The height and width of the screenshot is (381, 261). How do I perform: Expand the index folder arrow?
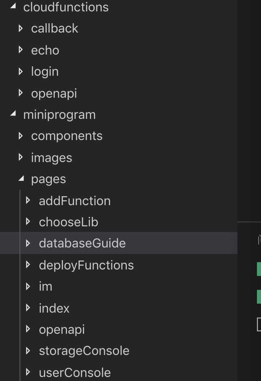click(x=28, y=308)
